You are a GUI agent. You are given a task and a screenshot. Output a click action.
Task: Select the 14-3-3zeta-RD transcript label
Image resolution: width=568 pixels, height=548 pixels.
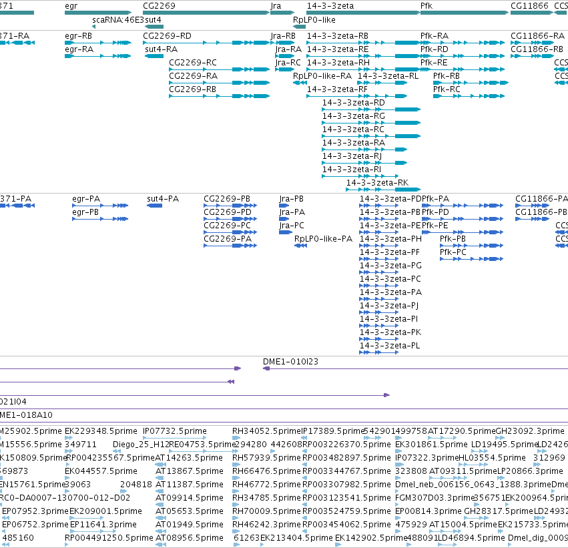pos(354,103)
